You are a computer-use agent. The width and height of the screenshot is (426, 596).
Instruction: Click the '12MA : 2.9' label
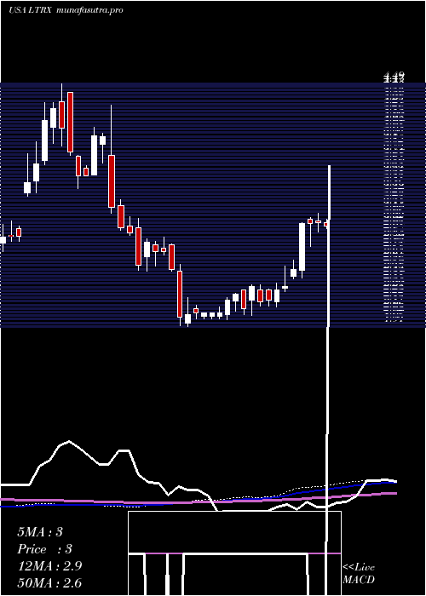[x=49, y=566]
